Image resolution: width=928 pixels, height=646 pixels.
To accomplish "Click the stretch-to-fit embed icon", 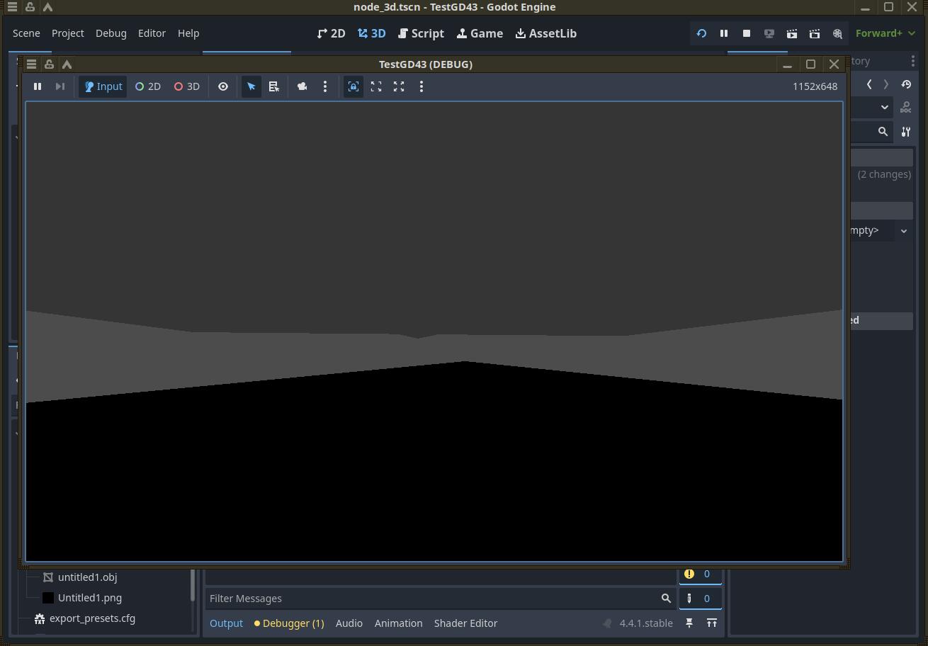I will tap(376, 86).
